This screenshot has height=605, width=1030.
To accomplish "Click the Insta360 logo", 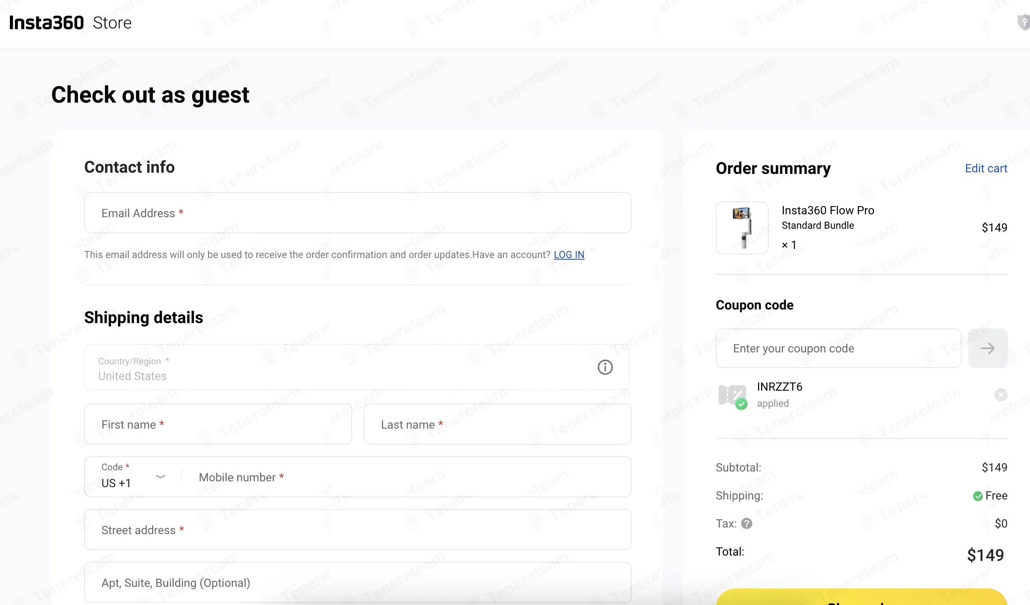I will tap(47, 23).
